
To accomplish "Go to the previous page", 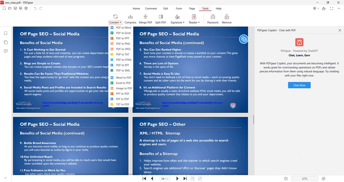I will pos(152,179).
